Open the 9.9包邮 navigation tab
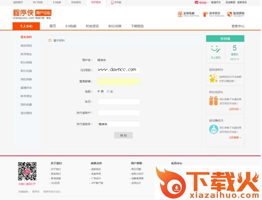Image resolution: width=262 pixels, height=200 pixels. [x=71, y=26]
